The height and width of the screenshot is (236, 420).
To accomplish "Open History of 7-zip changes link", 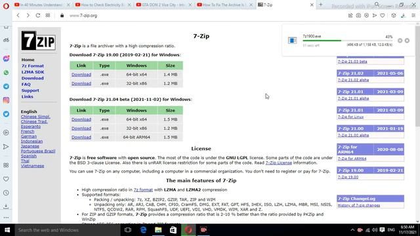I will point(359,205).
